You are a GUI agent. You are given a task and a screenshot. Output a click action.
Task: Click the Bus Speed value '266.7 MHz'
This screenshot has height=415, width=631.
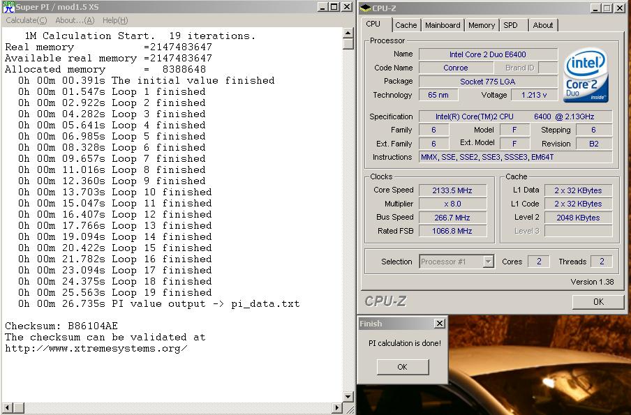(452, 218)
